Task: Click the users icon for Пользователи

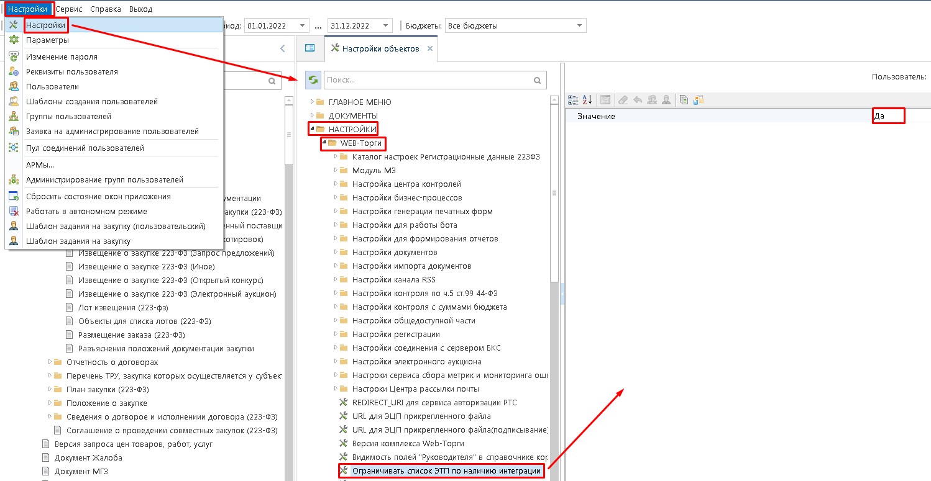Action: 14,86
